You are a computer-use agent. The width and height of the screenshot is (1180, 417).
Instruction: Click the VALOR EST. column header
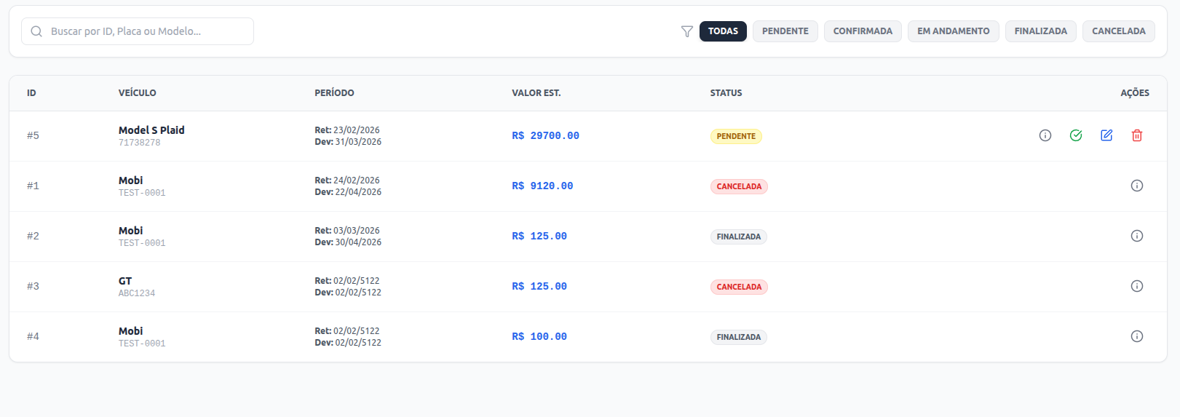click(x=536, y=93)
